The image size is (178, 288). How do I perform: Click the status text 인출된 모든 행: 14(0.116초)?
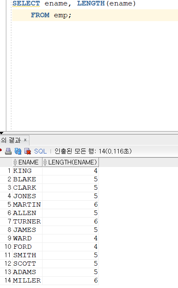click(x=93, y=151)
